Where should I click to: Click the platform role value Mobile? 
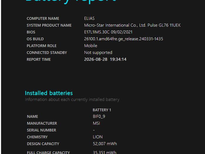(90, 45)
